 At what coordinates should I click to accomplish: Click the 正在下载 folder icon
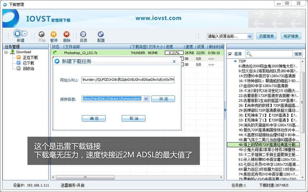point(19,57)
